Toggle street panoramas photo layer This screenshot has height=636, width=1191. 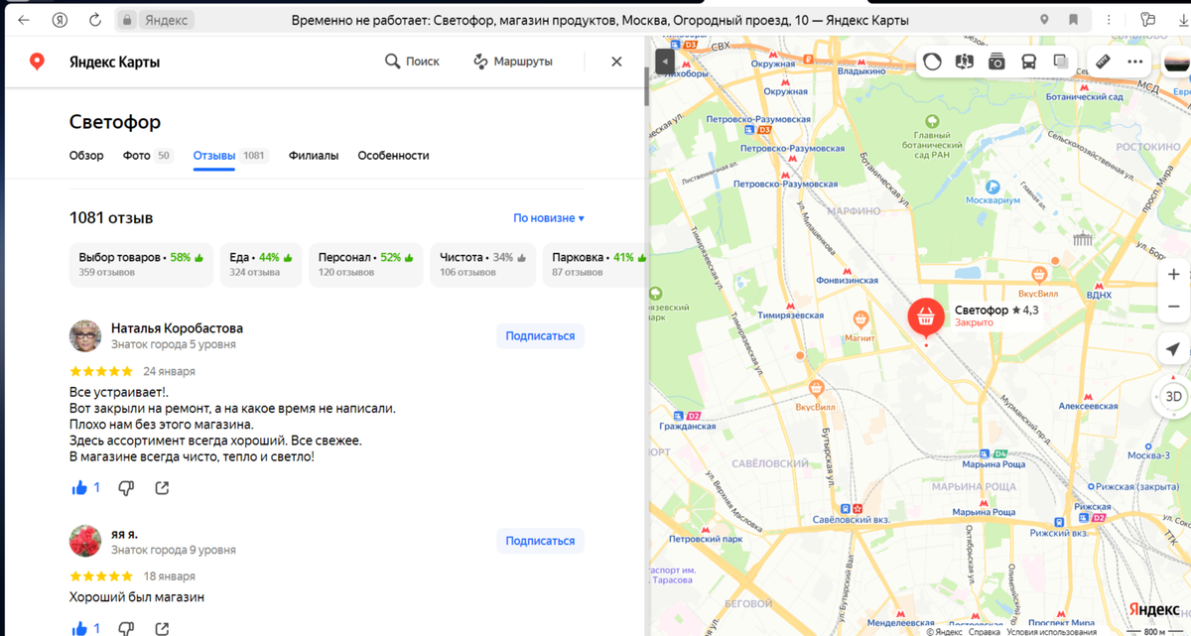(996, 62)
